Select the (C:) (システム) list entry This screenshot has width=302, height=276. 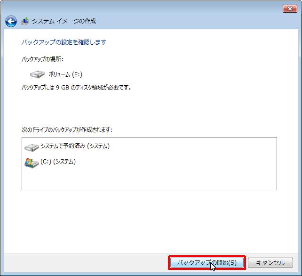pyautogui.click(x=58, y=162)
